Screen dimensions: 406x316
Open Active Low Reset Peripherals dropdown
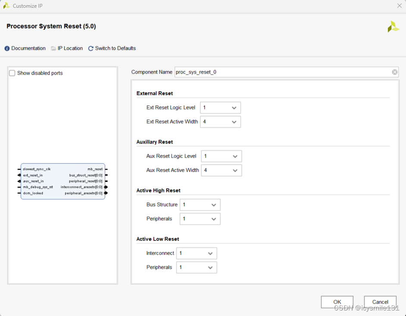coord(197,268)
